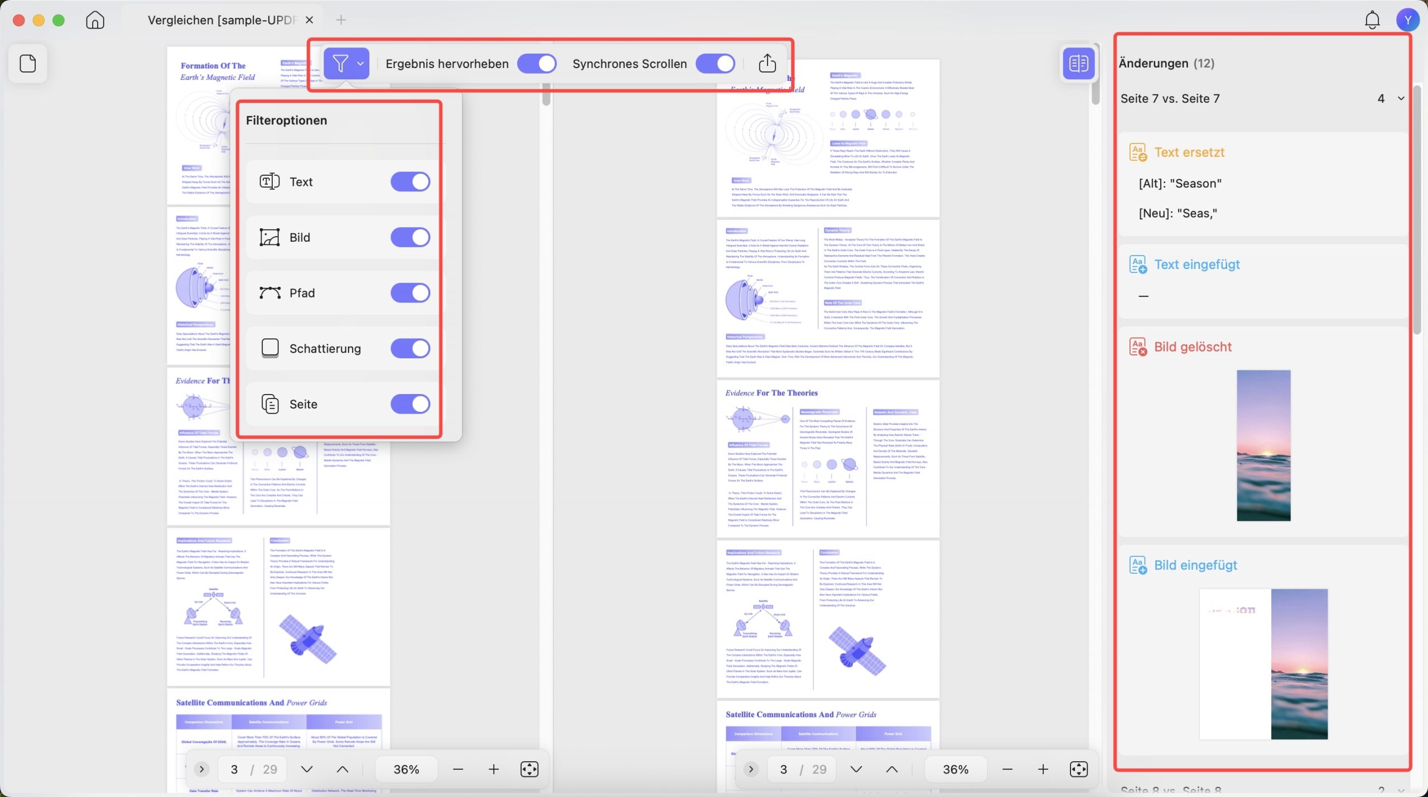Open the home screen icon

coord(95,20)
